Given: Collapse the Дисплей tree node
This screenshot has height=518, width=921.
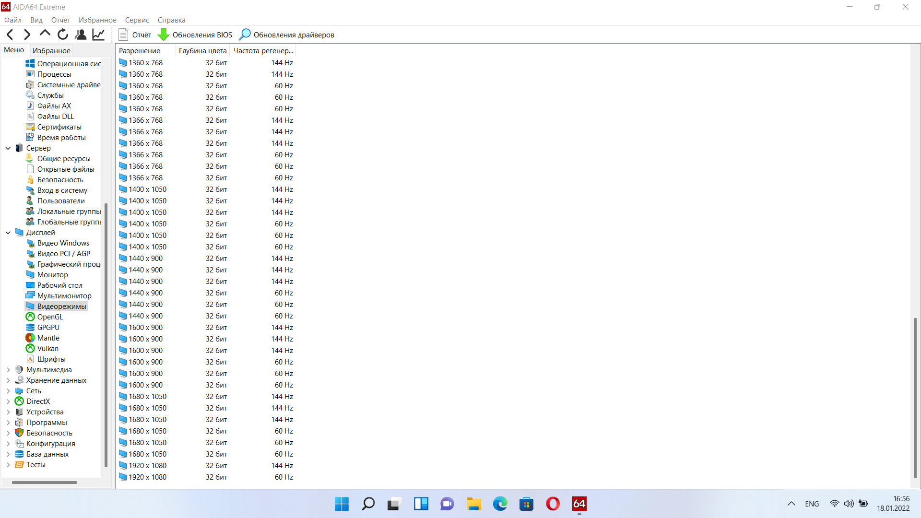Looking at the screenshot, I should [x=8, y=233].
